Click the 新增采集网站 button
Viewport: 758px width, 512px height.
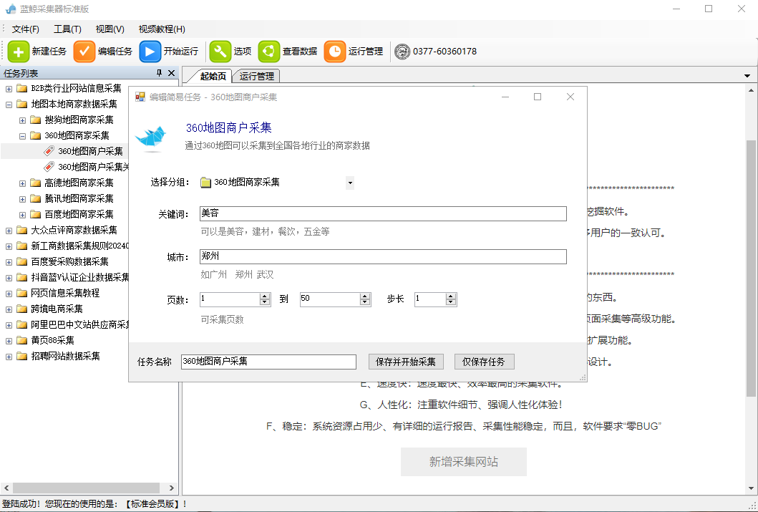tap(464, 462)
